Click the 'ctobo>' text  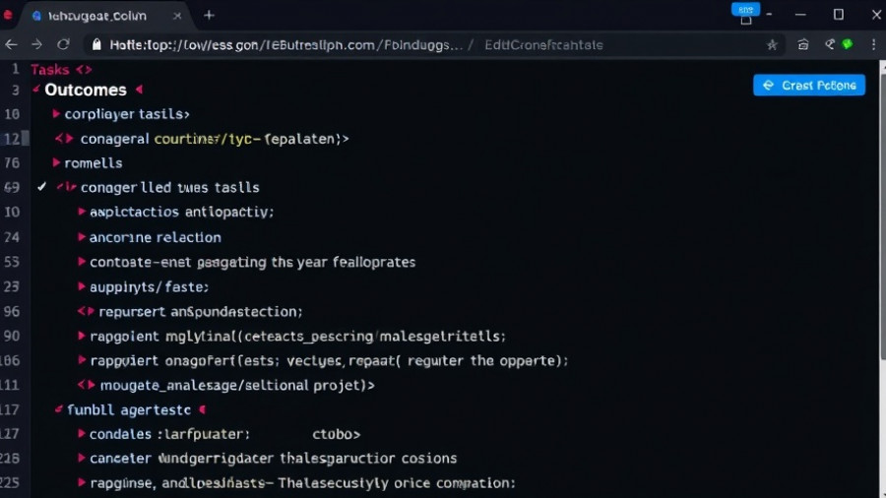coord(337,434)
